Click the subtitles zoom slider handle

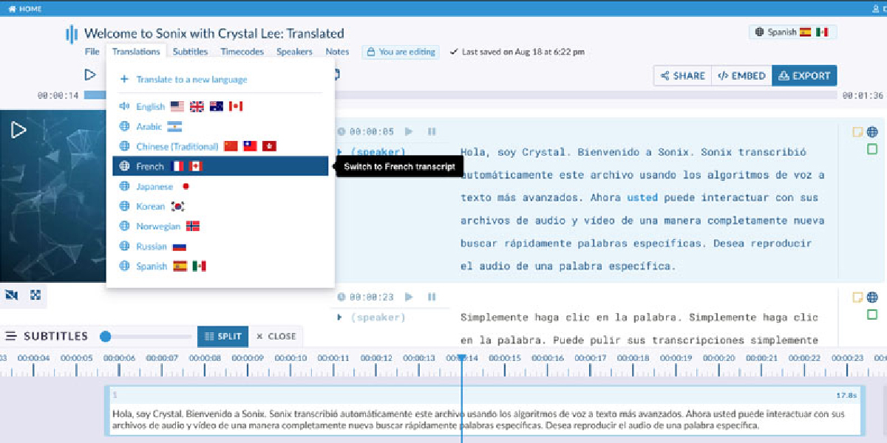pyautogui.click(x=106, y=337)
